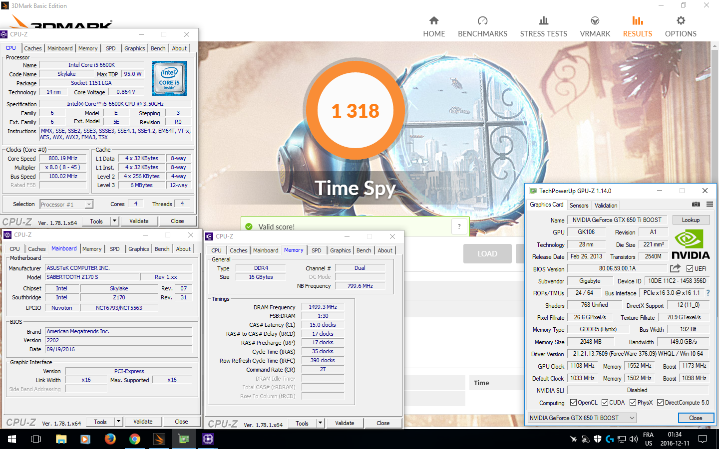Click Validate in the CPU-Z CPU window
Viewport: 719px width, 449px height.
pos(139,221)
